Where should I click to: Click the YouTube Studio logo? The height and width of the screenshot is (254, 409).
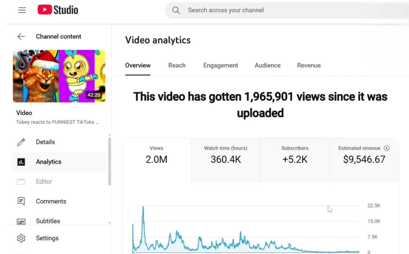click(58, 10)
